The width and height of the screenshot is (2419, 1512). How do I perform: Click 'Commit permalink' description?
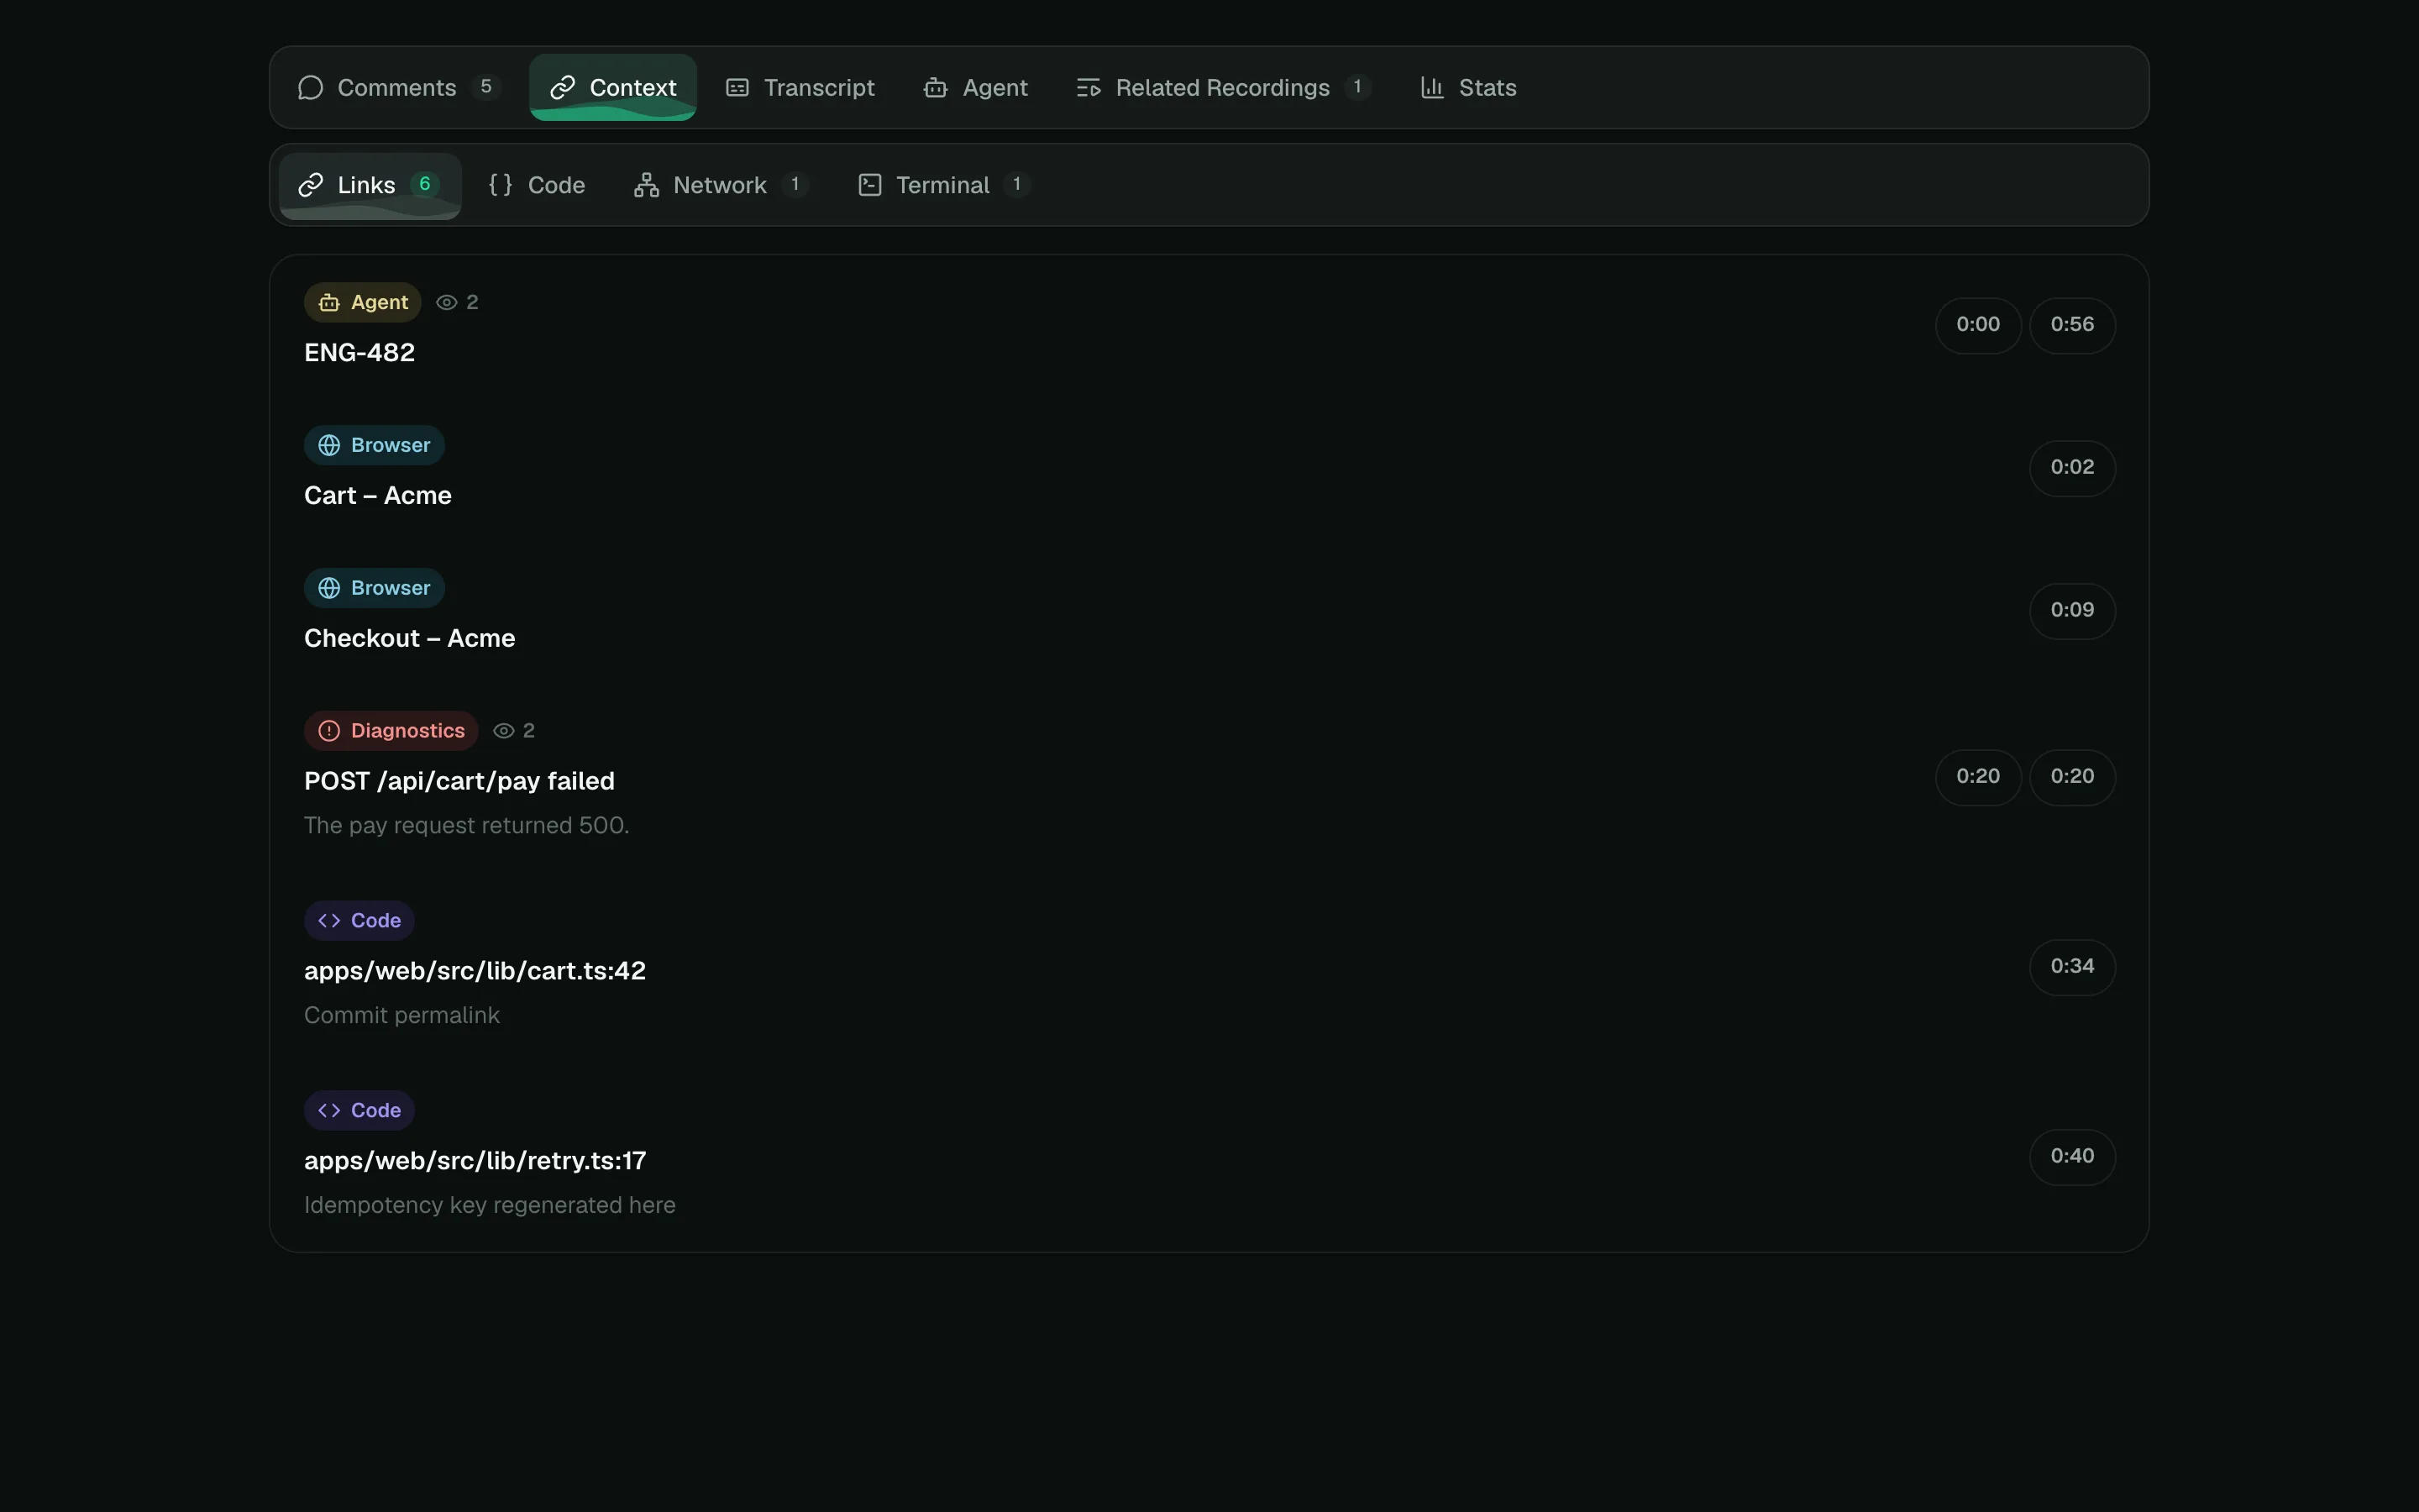pyautogui.click(x=401, y=1016)
